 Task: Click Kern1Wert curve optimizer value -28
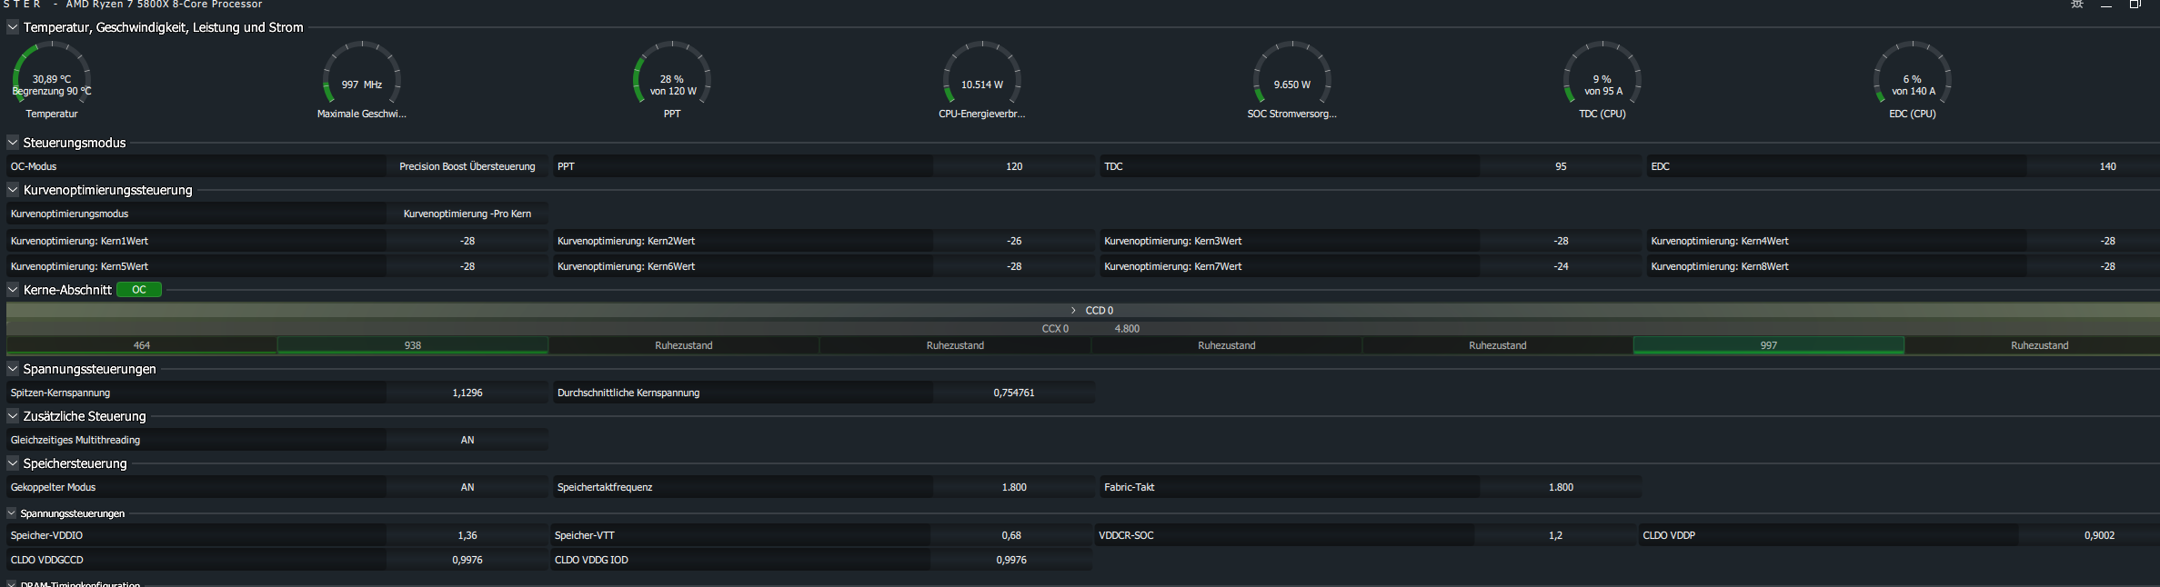[x=467, y=241]
